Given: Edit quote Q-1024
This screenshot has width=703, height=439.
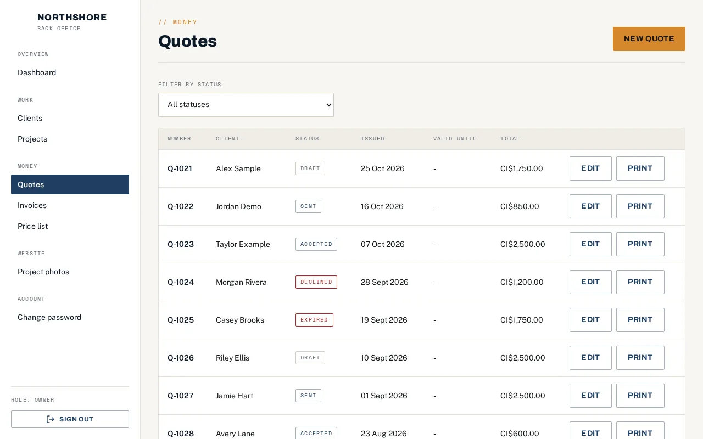Looking at the screenshot, I should coord(590,282).
